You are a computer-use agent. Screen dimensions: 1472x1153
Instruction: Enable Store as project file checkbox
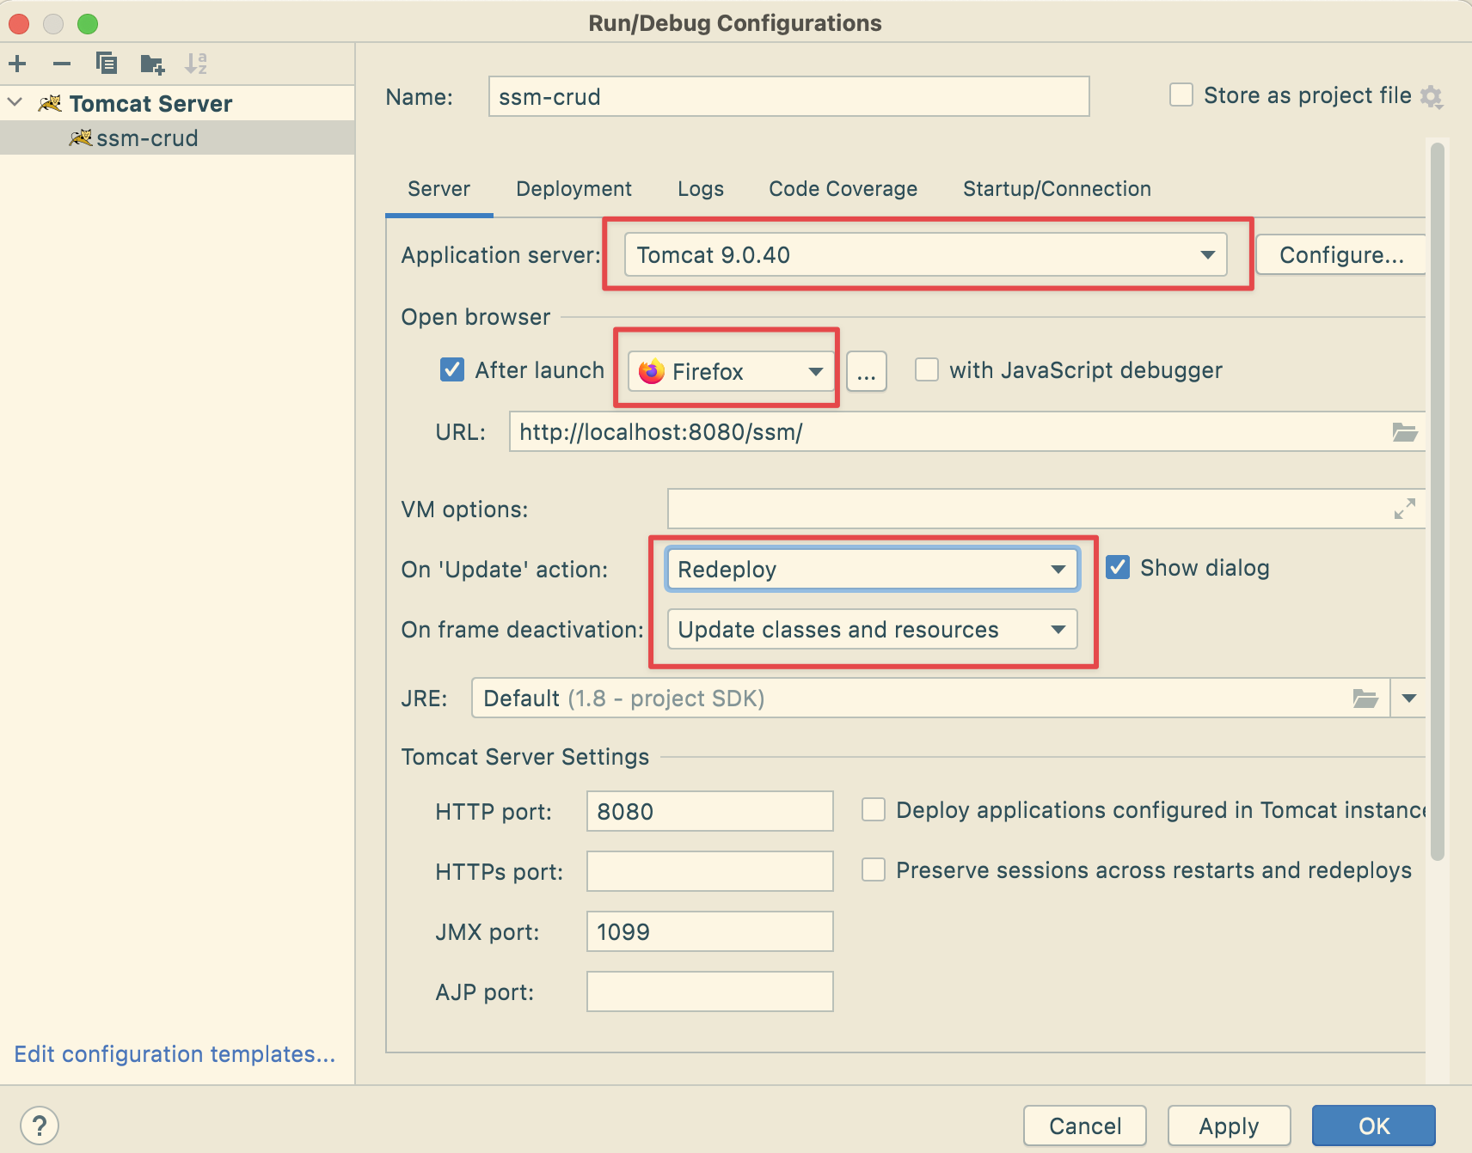click(1181, 95)
